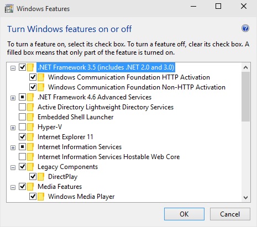Select Windows Communication Foundation Non-HTTP Activation item
The height and width of the screenshot is (227, 257).
click(x=137, y=87)
